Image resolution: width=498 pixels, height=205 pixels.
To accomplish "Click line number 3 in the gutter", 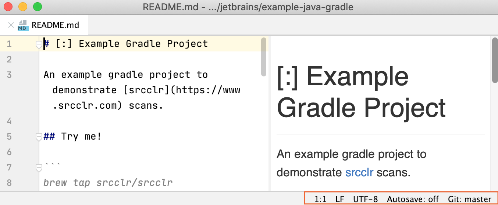I will pos(9,75).
